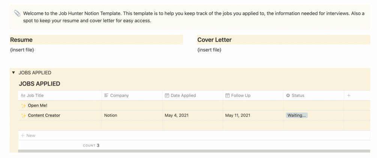Click the Cover Letter insert file placeholder
Viewport: 377px width, 158px height.
209,50
